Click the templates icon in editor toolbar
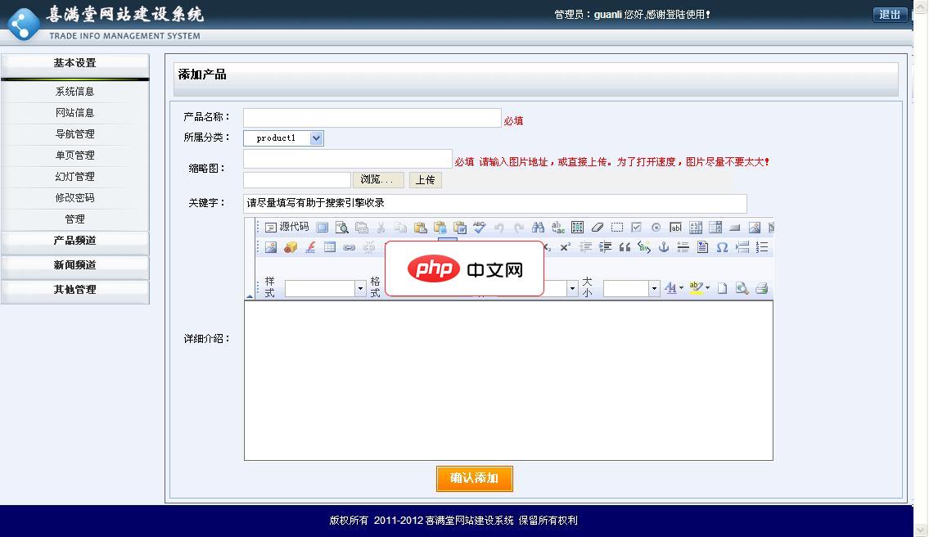 pyautogui.click(x=362, y=227)
